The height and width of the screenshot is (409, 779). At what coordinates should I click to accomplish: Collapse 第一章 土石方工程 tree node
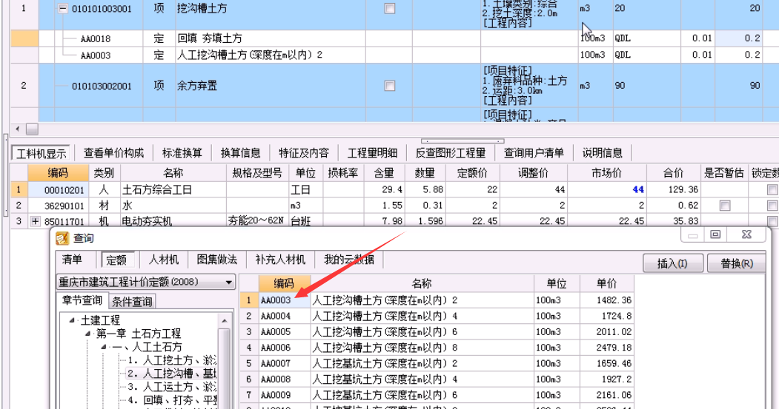coord(88,334)
